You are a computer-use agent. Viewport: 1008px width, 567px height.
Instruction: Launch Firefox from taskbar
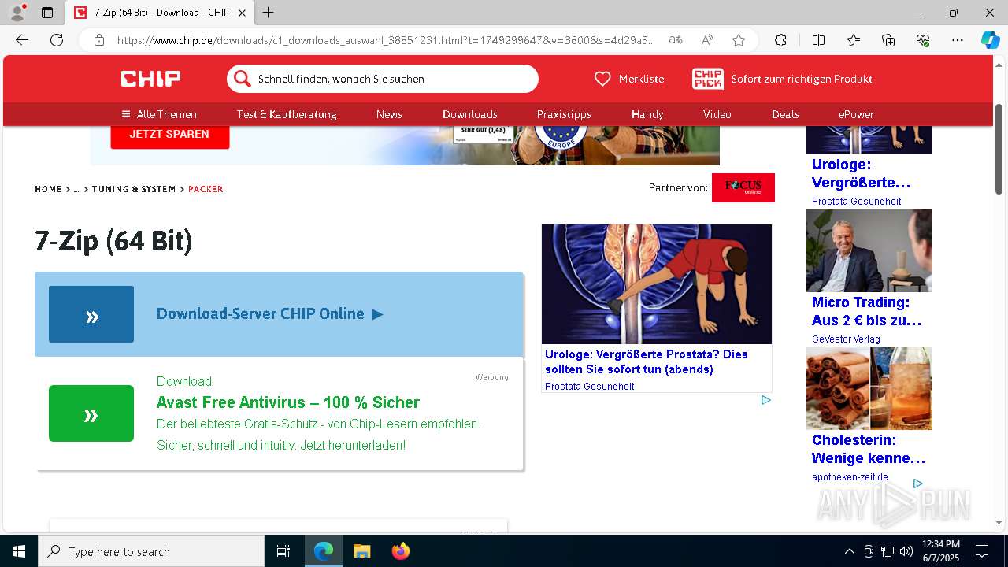[401, 551]
